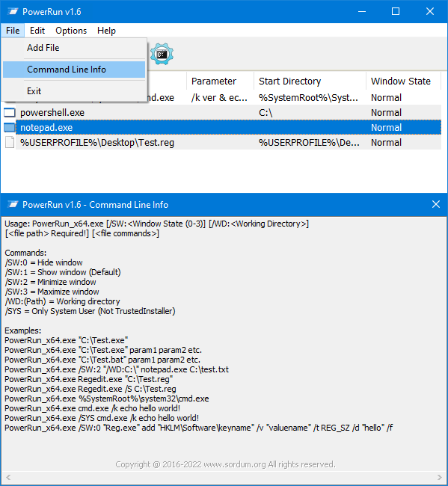Click the PowerRun icon in Command Line Info title bar
This screenshot has width=448, height=486.
point(13,205)
